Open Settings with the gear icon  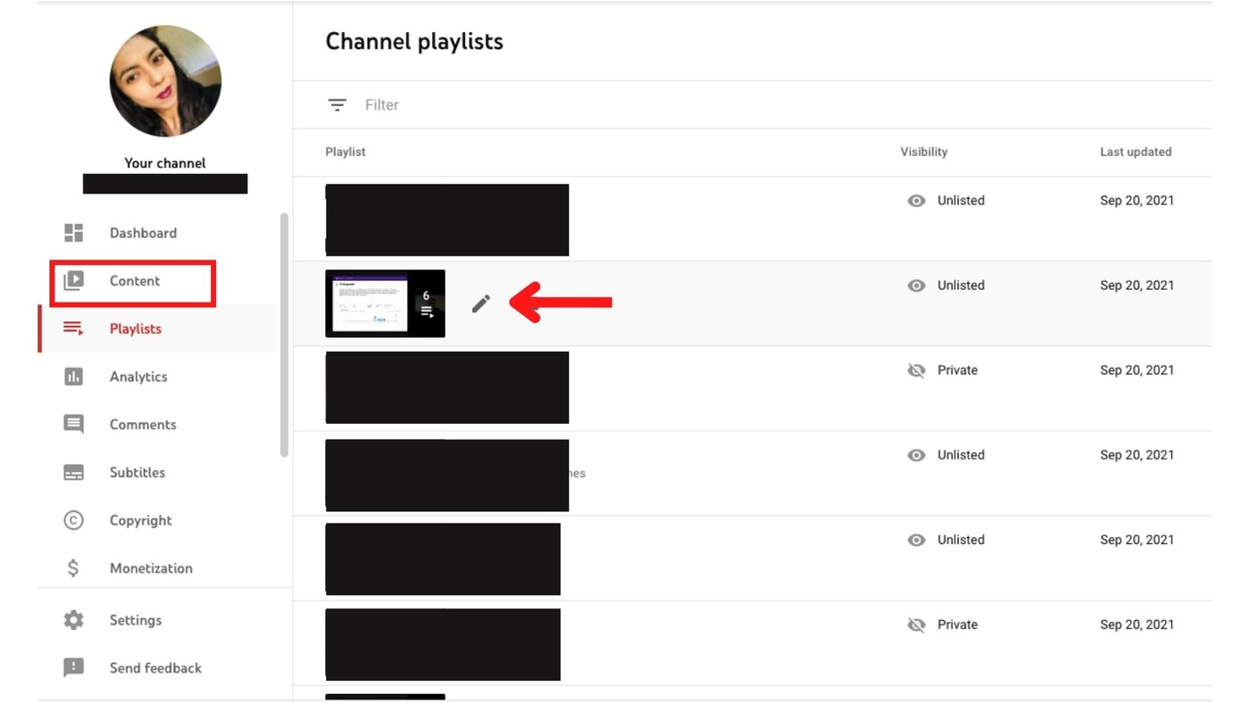click(73, 619)
